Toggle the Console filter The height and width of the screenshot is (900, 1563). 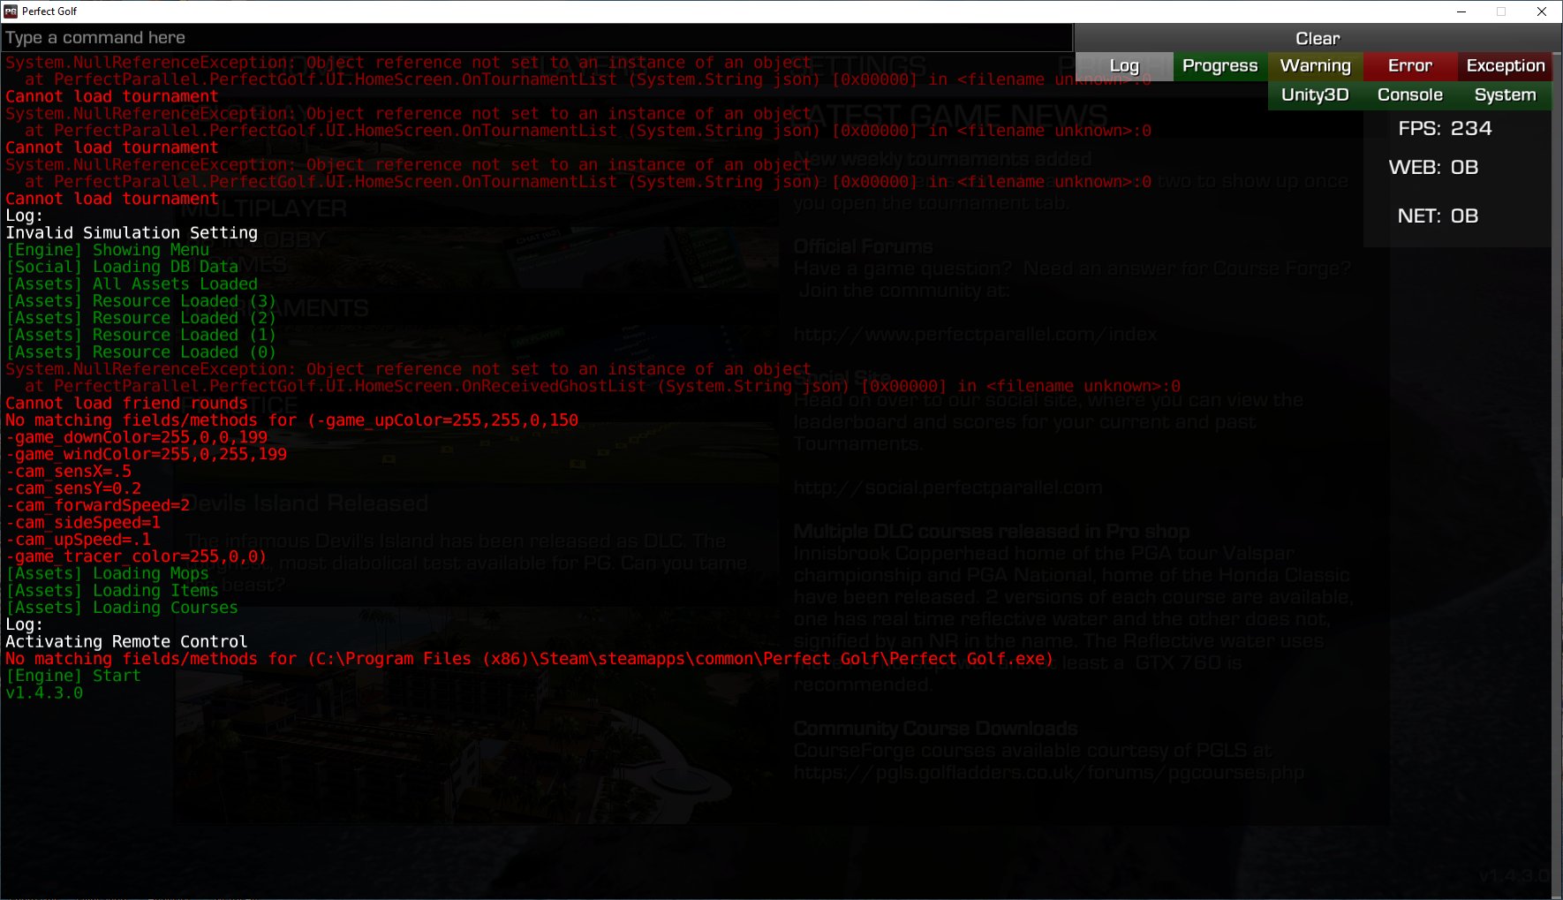tap(1409, 95)
